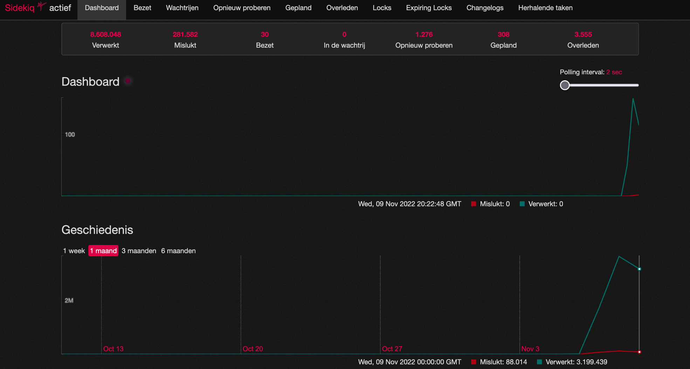Click the '100' axis label on realtime chart
Screen dimensions: 690x369
70,135
